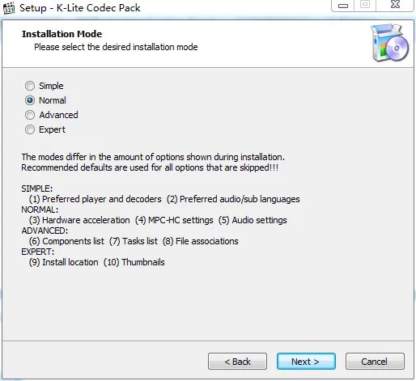The image size is (416, 381).
Task: Click the 'EXPERT:' description label
Action: 38,252
